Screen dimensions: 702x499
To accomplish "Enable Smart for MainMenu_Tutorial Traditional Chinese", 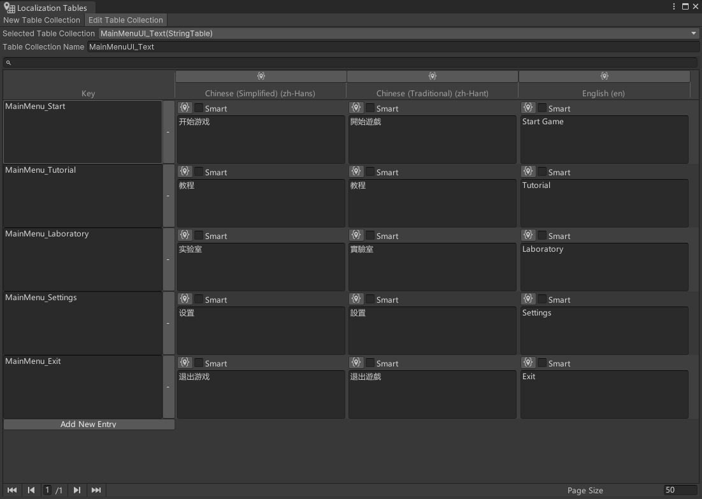I will (370, 171).
